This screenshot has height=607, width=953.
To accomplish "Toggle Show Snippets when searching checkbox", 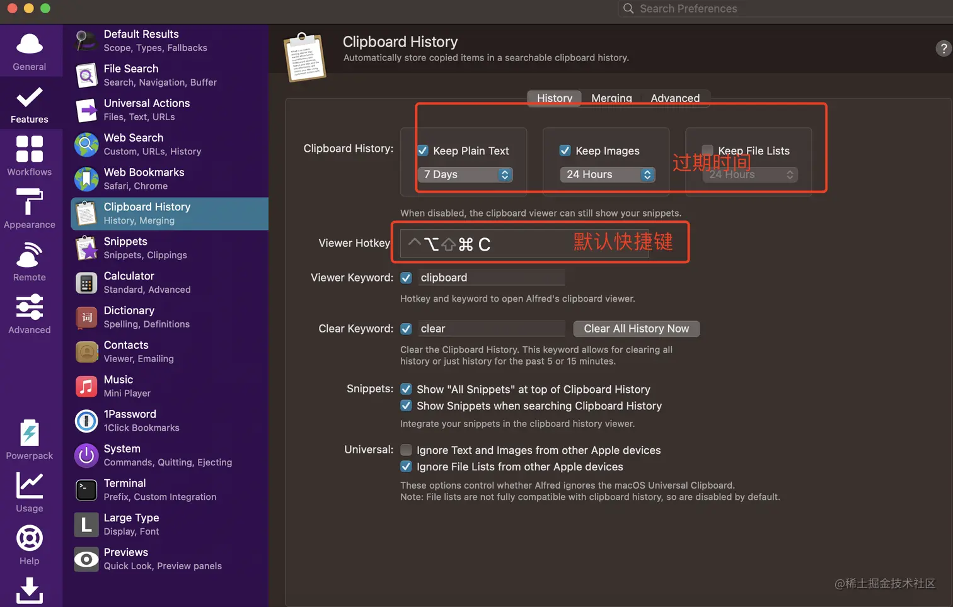I will tap(407, 406).
